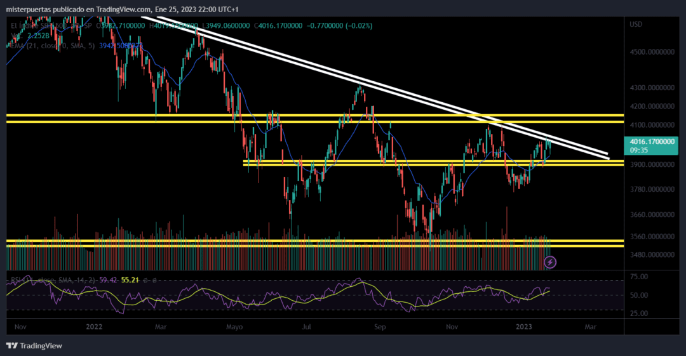686x356 pixels.
Task: Click the current price label 4016.17
Action: point(652,142)
